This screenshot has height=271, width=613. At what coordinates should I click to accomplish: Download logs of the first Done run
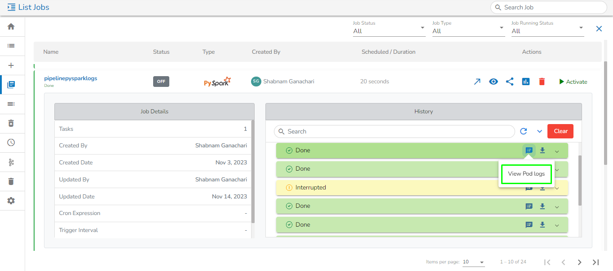point(542,151)
